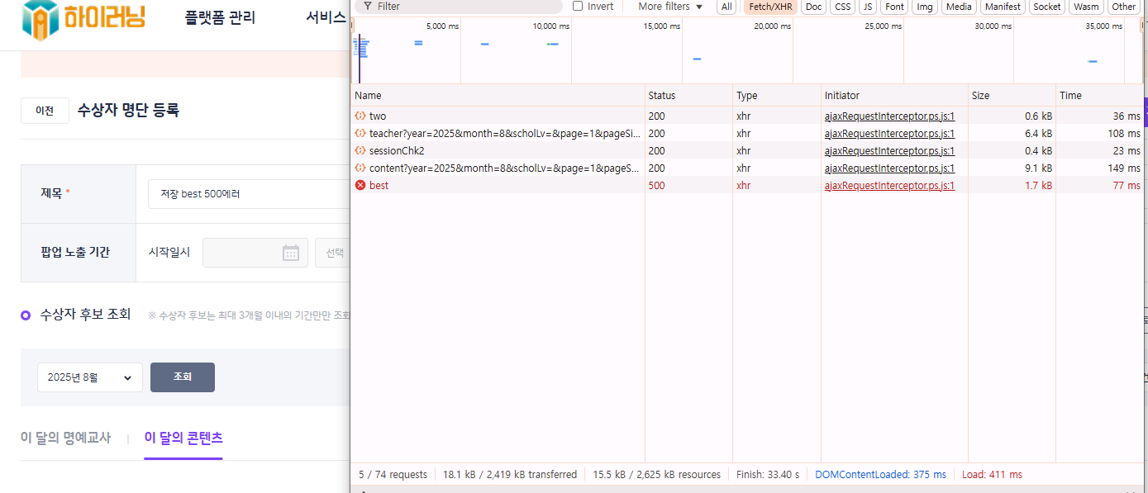Open the 2025년 8월 month dropdown
The image size is (1148, 493).
(89, 377)
